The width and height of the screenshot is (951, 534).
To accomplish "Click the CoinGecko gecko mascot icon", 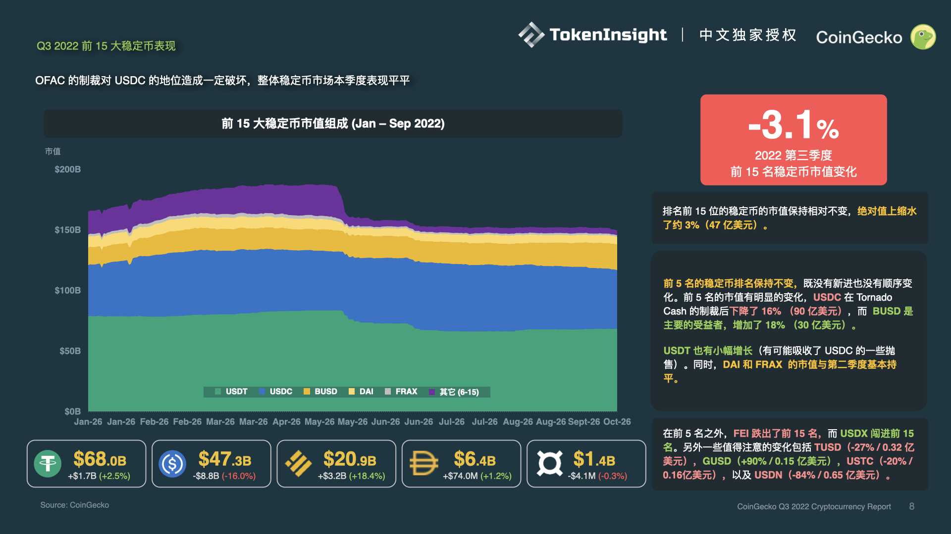I will 923,37.
